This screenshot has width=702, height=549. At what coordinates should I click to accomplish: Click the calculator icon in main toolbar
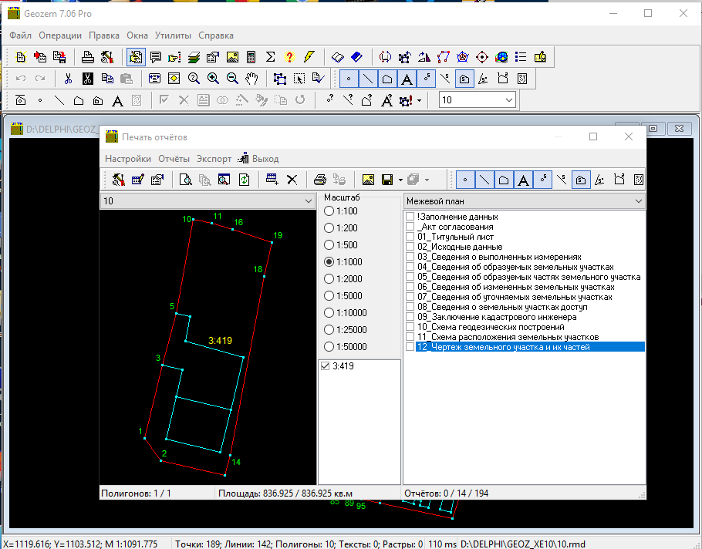251,57
